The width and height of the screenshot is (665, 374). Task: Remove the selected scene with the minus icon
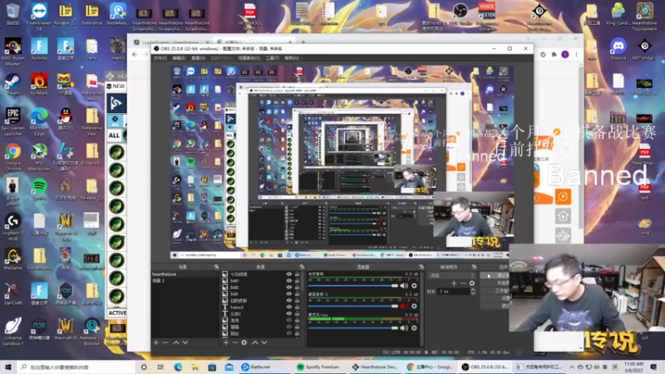tap(165, 342)
